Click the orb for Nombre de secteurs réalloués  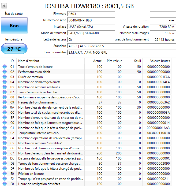[5, 87]
